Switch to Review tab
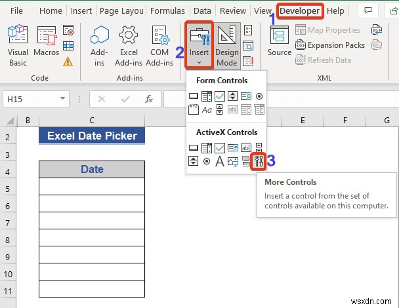 point(233,11)
